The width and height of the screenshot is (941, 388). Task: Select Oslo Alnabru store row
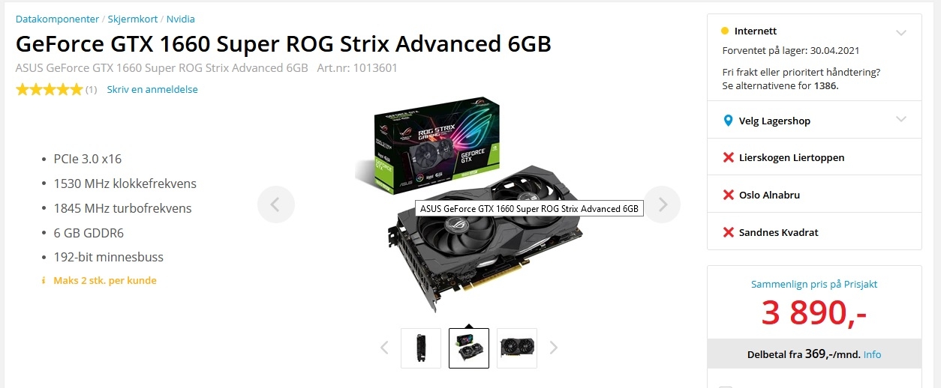coord(814,195)
